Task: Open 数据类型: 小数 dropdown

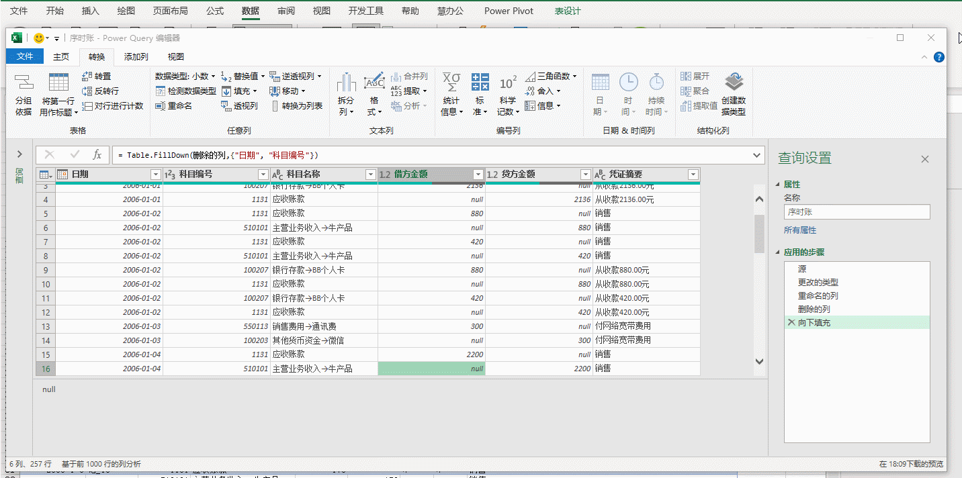Action: tap(185, 77)
